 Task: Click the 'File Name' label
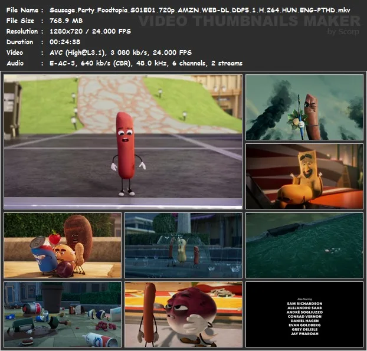click(x=22, y=10)
